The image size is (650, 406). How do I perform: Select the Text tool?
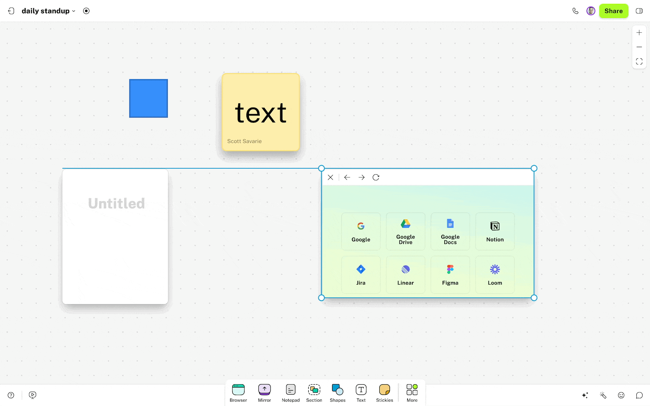(x=361, y=393)
